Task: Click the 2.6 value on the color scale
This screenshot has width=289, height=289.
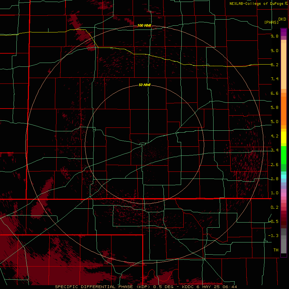Action: coord(275,165)
